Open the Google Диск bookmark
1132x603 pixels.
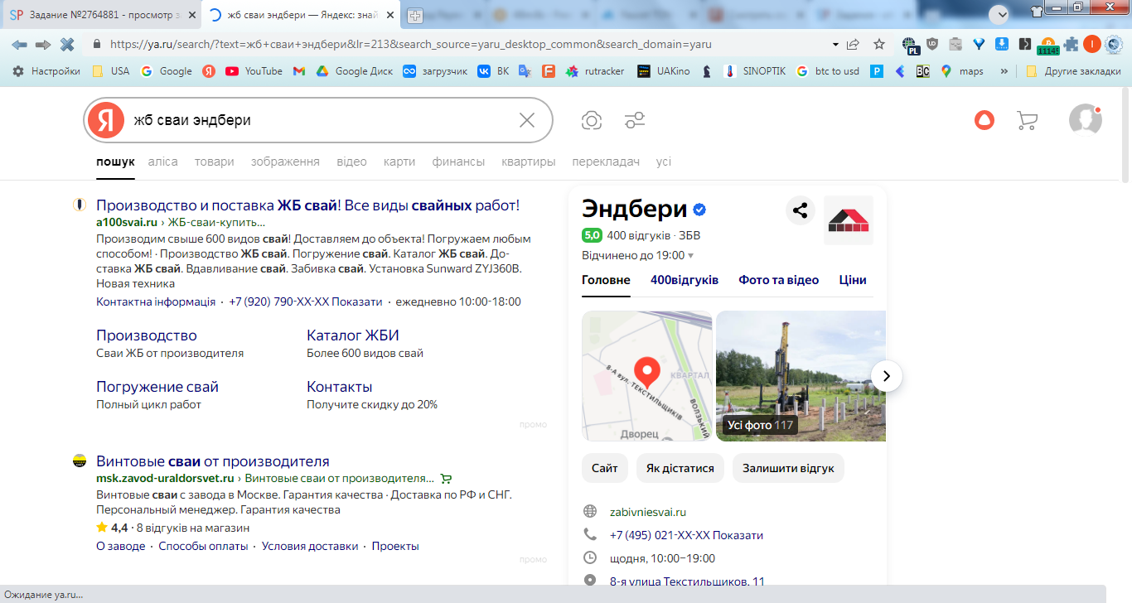355,71
